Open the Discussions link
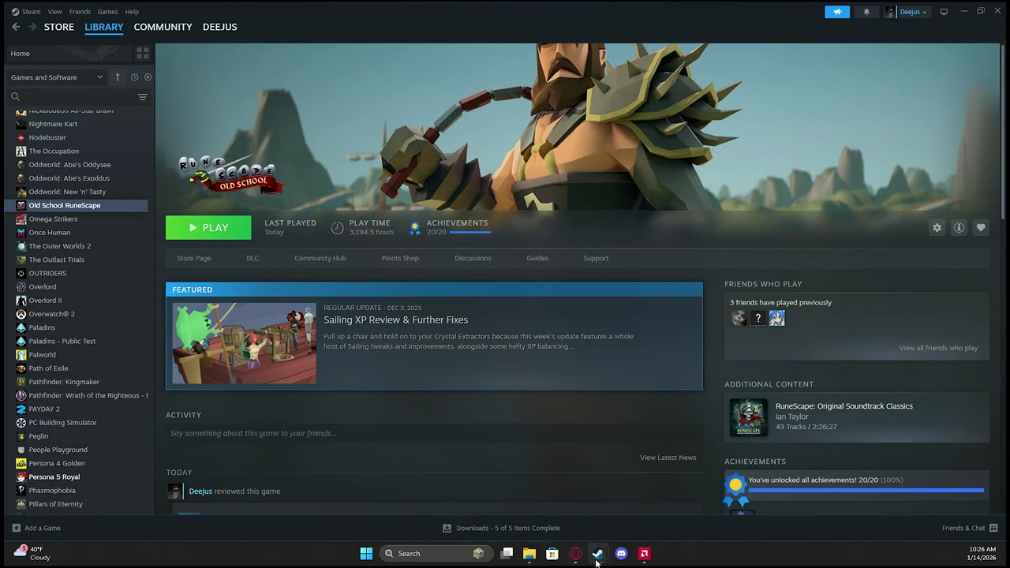Screen dimensions: 1010x568 (x=473, y=258)
